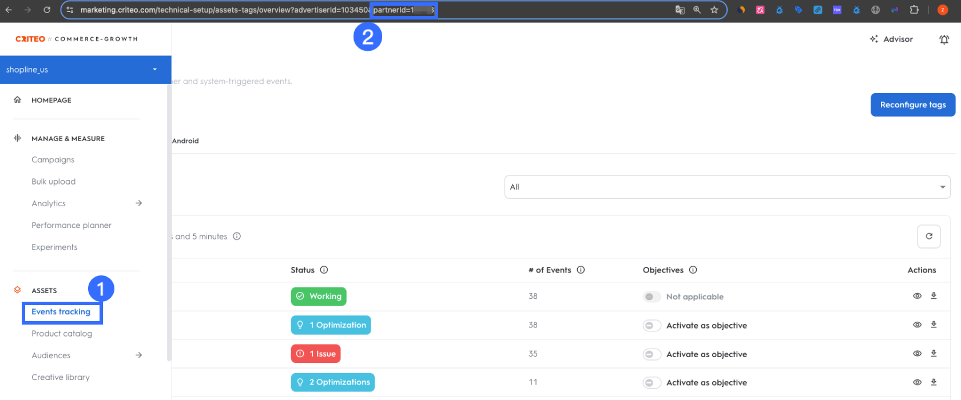Open the 'All' filter dropdown

pyautogui.click(x=727, y=187)
